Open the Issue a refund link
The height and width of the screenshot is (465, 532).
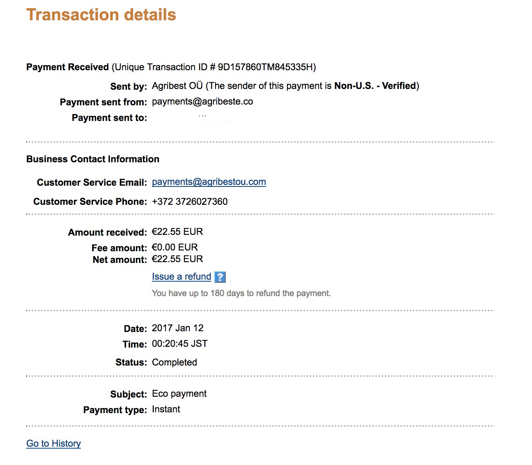(x=181, y=277)
